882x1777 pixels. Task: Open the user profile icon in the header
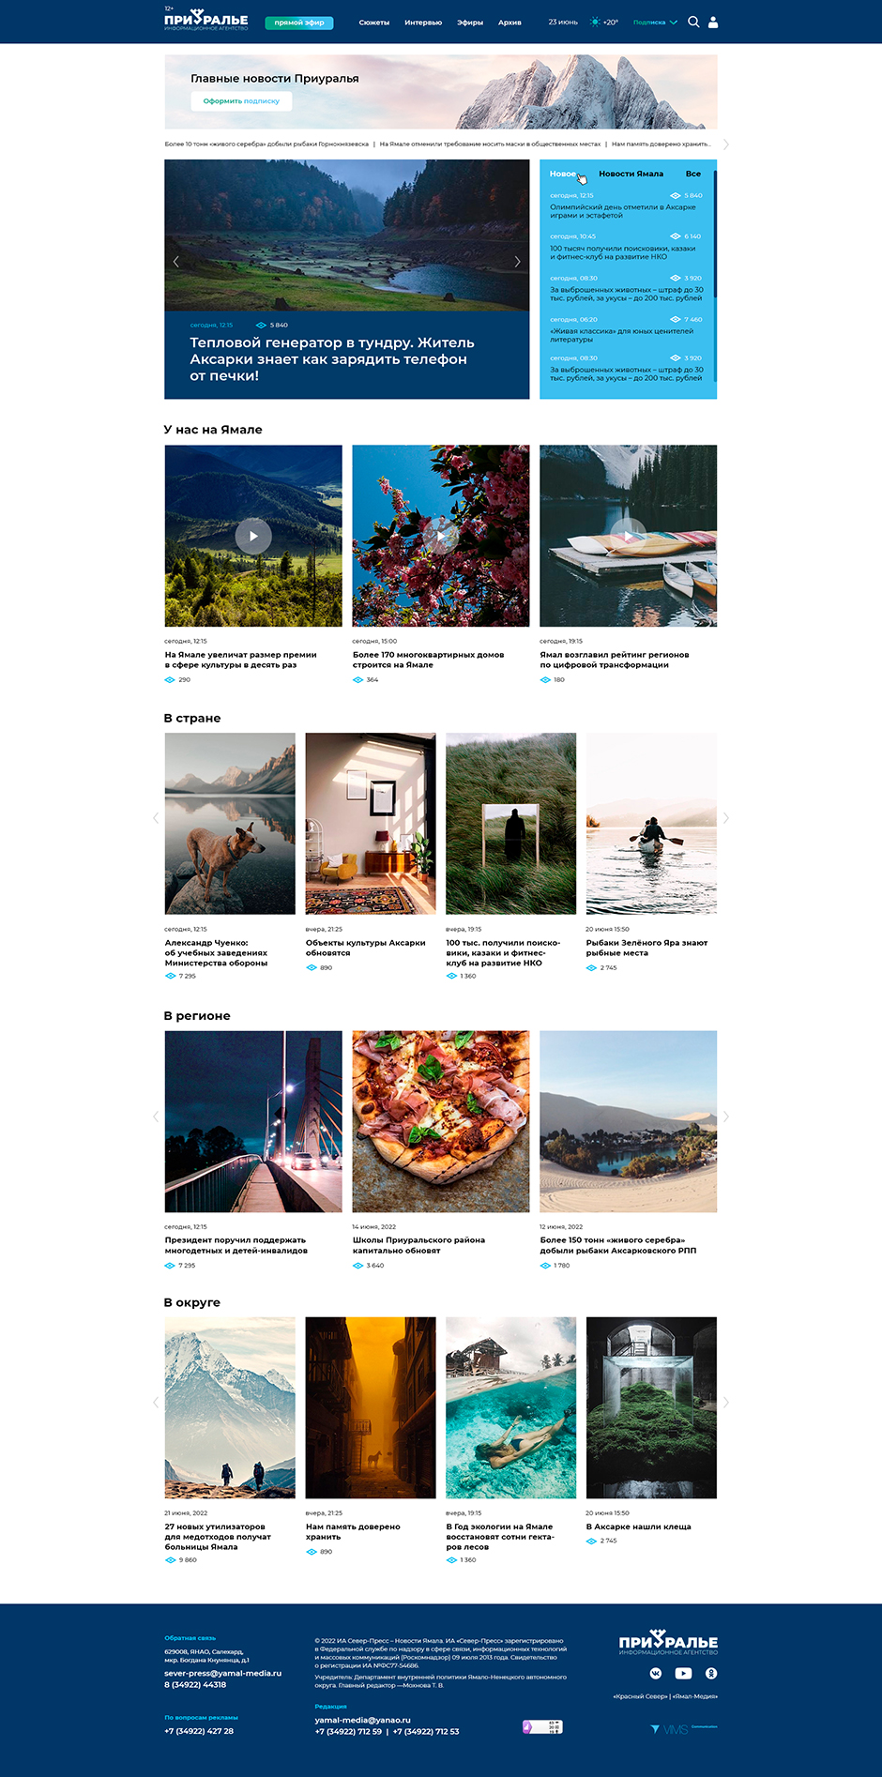pos(713,22)
